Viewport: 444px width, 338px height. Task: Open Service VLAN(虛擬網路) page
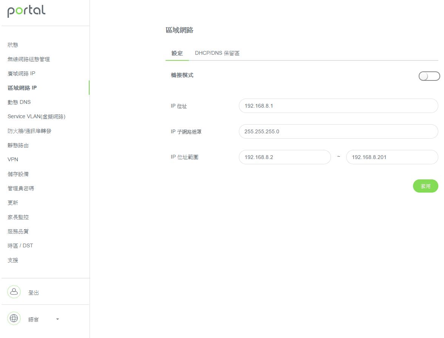click(37, 117)
